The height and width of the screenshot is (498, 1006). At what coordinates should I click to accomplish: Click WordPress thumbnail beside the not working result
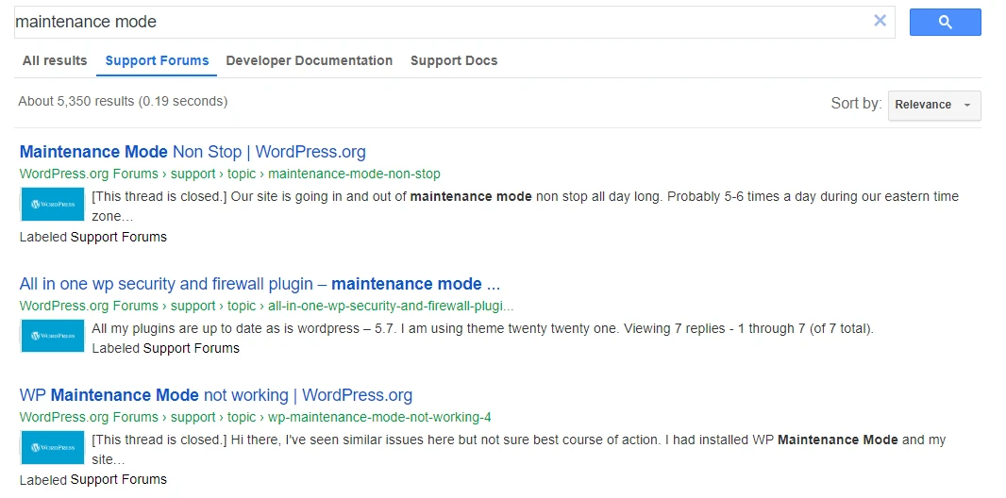[53, 447]
